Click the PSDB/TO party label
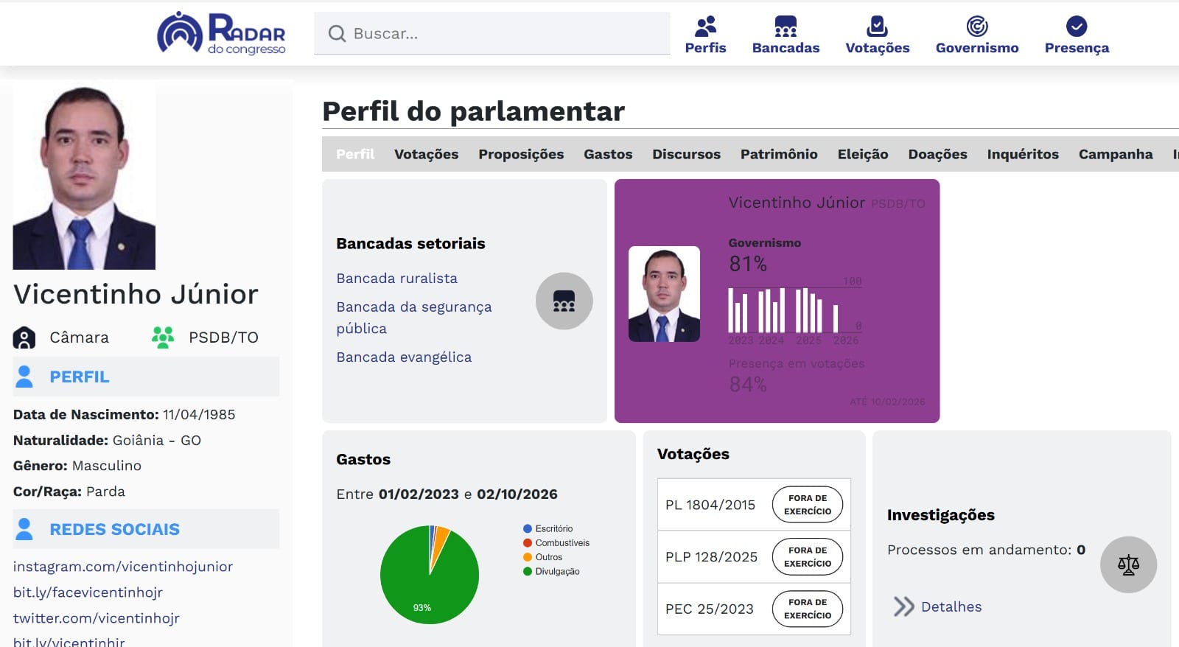The height and width of the screenshot is (647, 1179). click(x=223, y=338)
